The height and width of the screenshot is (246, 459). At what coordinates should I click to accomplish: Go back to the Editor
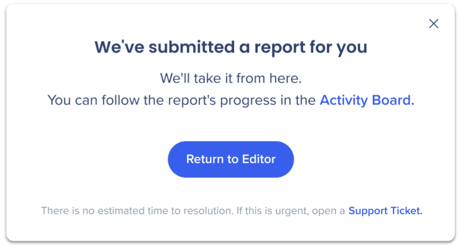(x=231, y=159)
